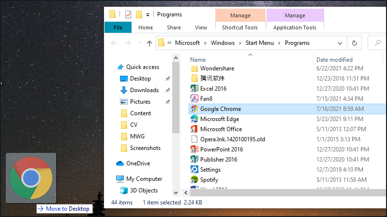Screen dimensions: 387x217
Task: Open the address bar history dropdown
Action: pos(340,43)
